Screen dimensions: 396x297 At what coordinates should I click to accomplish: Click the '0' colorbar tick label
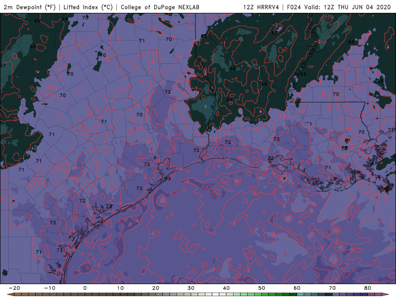[85, 288]
